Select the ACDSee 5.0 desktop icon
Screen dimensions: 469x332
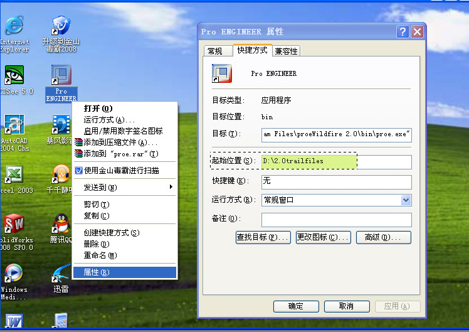[x=14, y=75]
